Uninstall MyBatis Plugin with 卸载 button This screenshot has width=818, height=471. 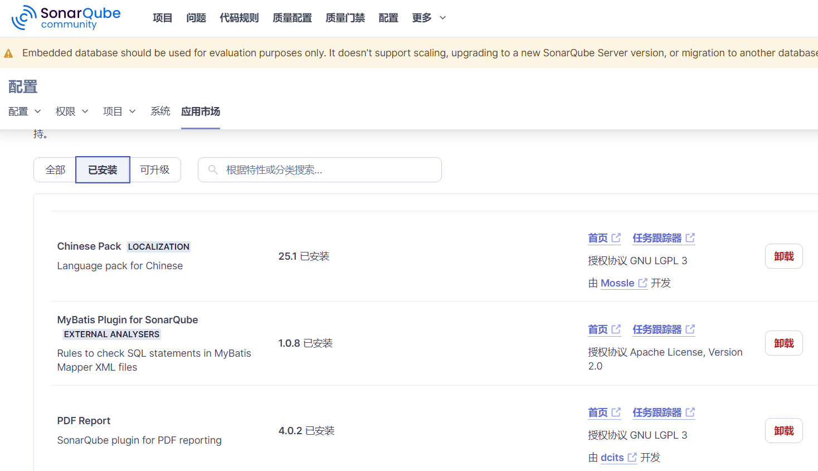click(x=783, y=343)
